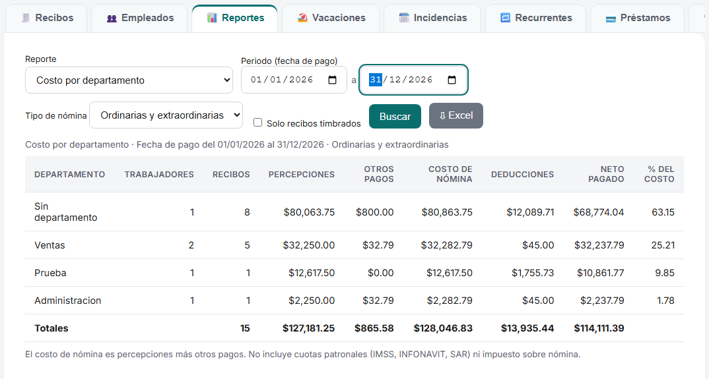Click total neto pagado $114,111.39
Image resolution: width=709 pixels, height=379 pixels.
pyautogui.click(x=599, y=328)
